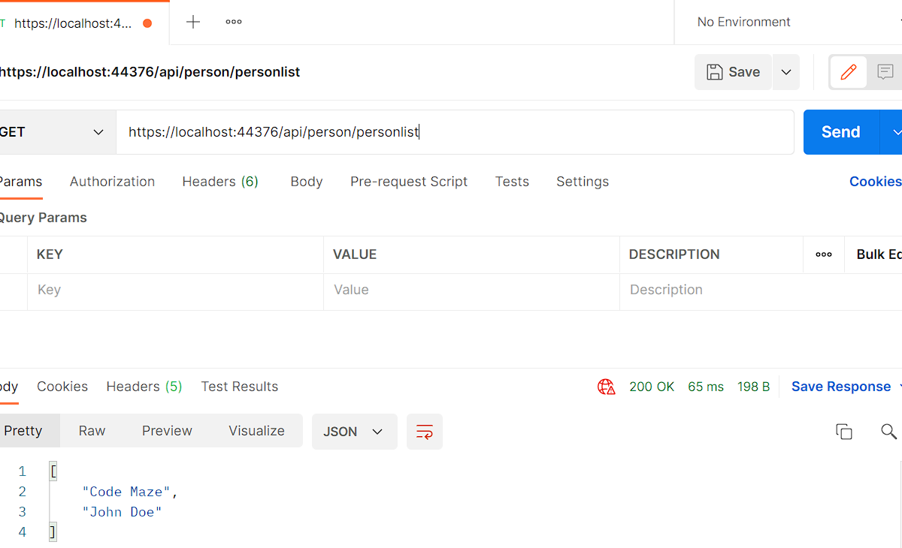Click the tab overflow three-dots icon
The height and width of the screenshot is (548, 902).
tap(234, 23)
